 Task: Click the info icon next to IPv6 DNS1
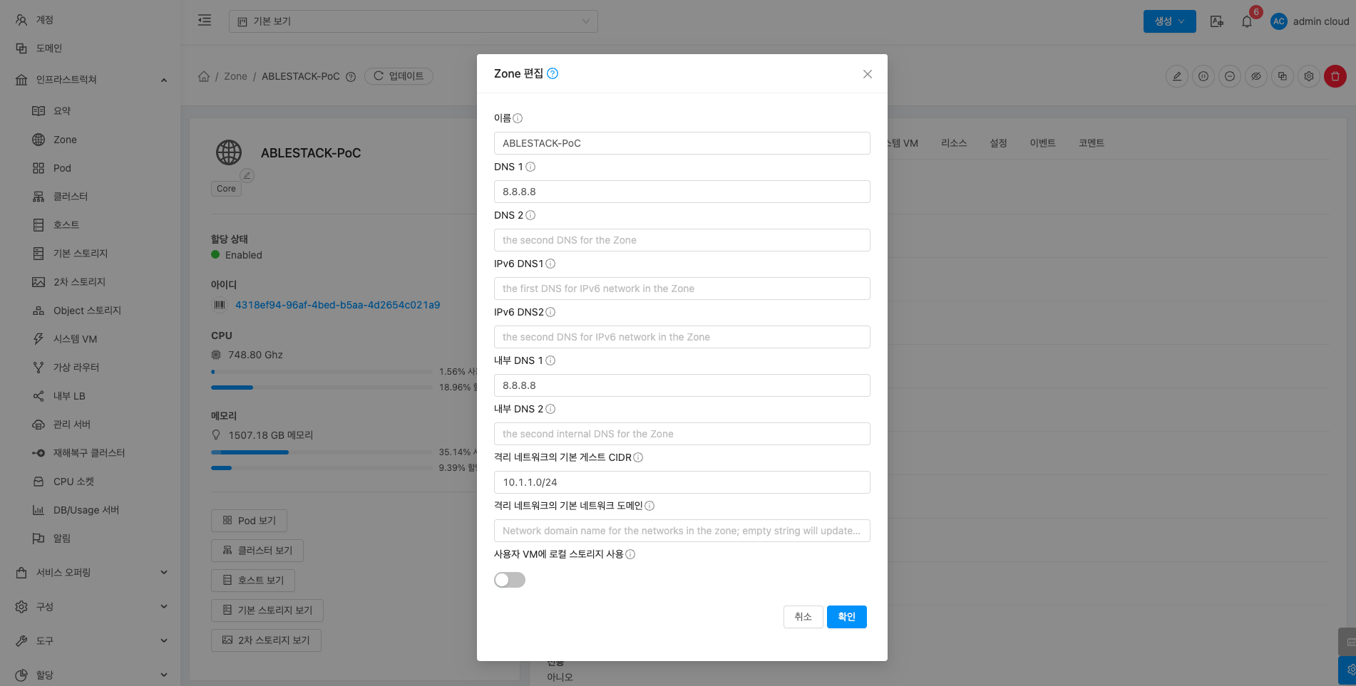pyautogui.click(x=550, y=264)
